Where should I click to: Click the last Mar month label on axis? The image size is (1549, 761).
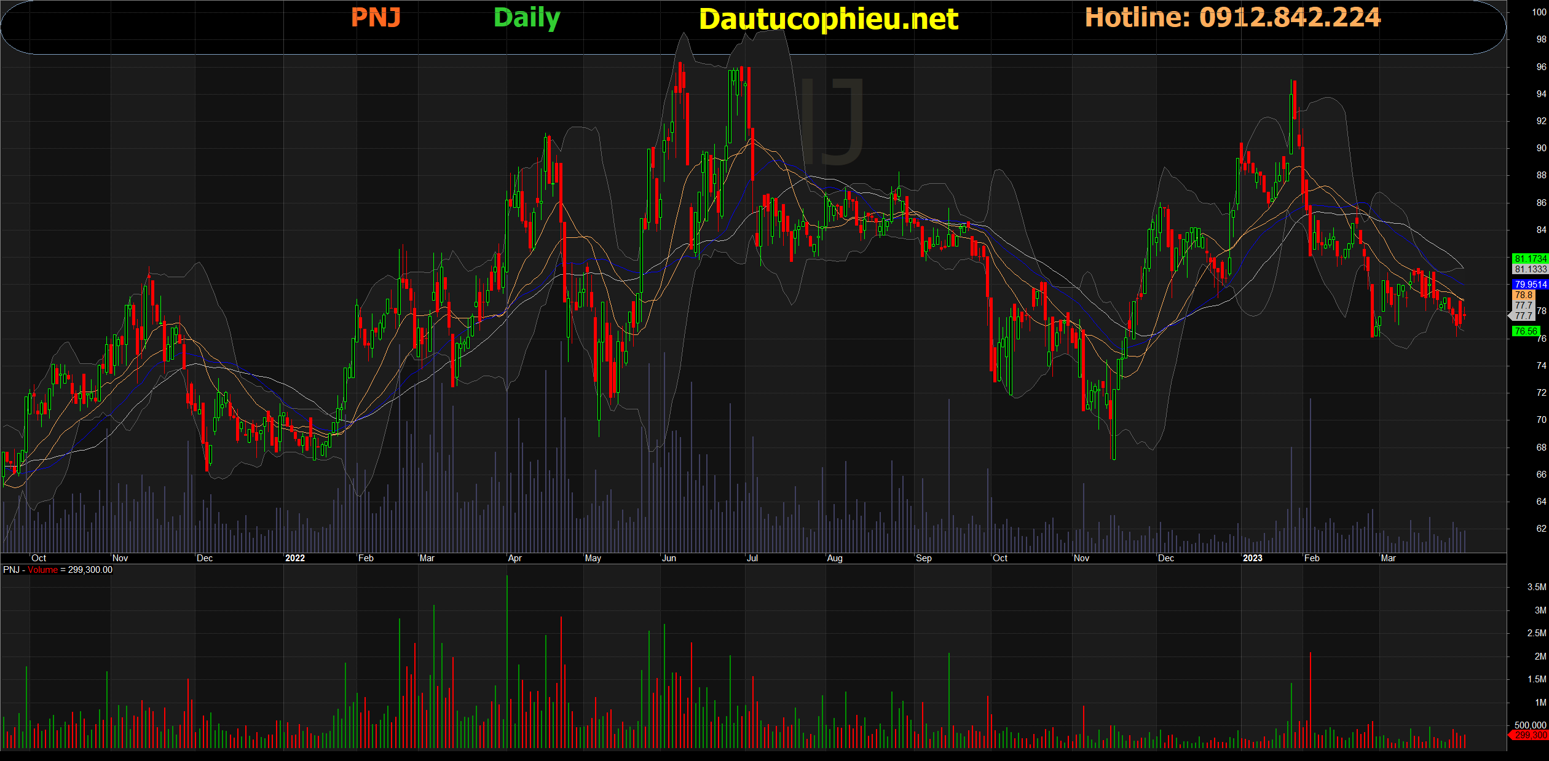click(1388, 558)
